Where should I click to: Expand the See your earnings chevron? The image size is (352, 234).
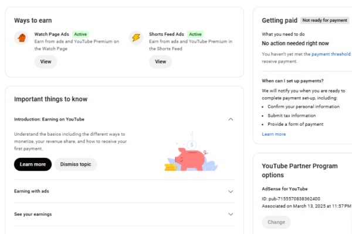(x=231, y=214)
